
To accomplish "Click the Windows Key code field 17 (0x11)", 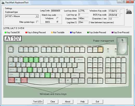I will click(113, 11).
